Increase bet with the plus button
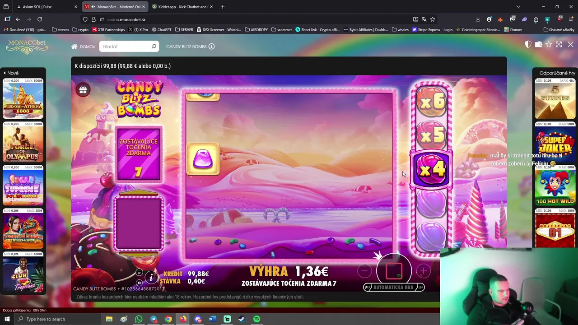Screen dimensions: 578x325 (423, 271)
